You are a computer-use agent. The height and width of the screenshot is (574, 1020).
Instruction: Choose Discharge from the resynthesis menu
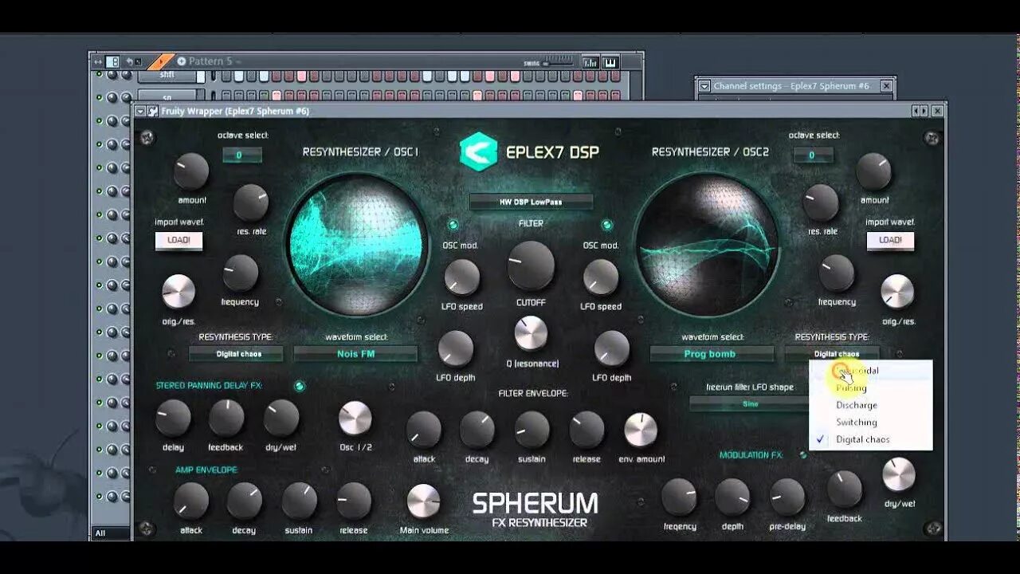point(870,405)
